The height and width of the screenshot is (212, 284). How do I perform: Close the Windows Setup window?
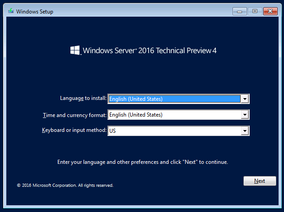[x=270, y=11]
